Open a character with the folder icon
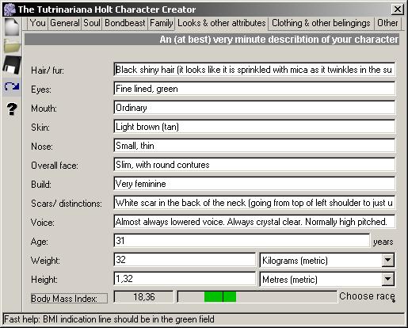Viewport: 408px width, 328px height. 12,45
